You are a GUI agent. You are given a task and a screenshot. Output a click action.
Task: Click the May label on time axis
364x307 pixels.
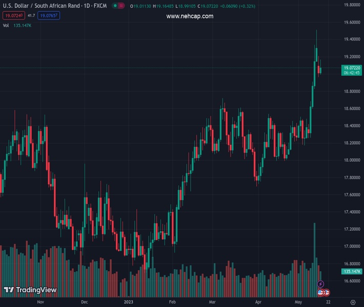click(x=298, y=302)
